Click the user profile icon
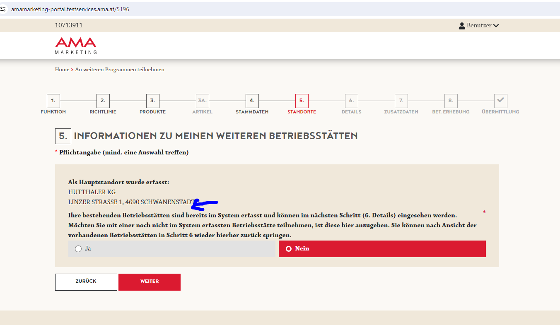560x325 pixels. 462,26
